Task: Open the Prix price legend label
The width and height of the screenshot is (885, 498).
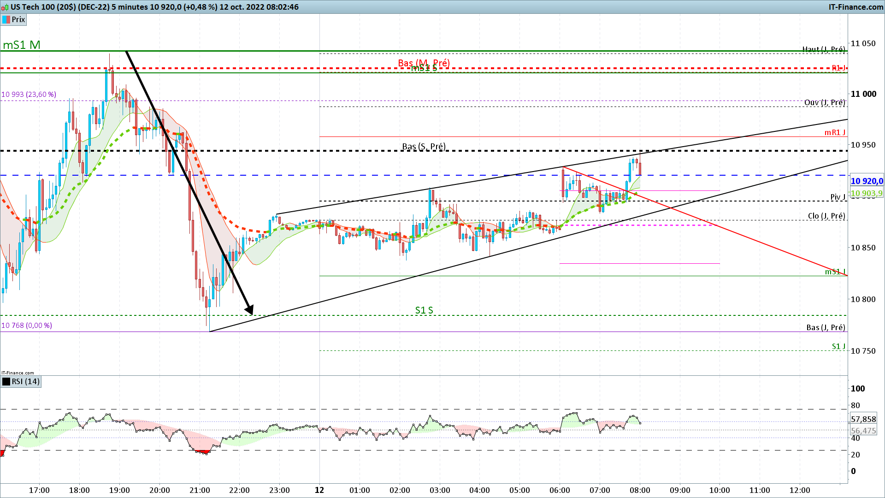Action: point(18,19)
